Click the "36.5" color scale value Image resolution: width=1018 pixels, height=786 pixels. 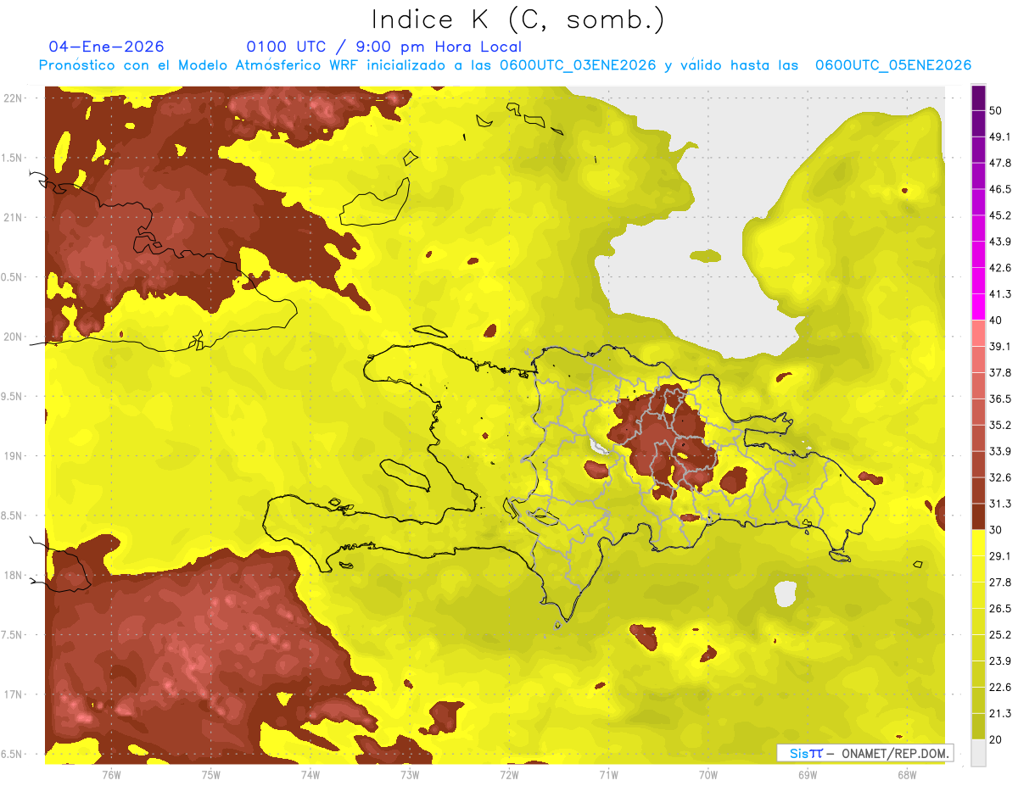click(1000, 399)
